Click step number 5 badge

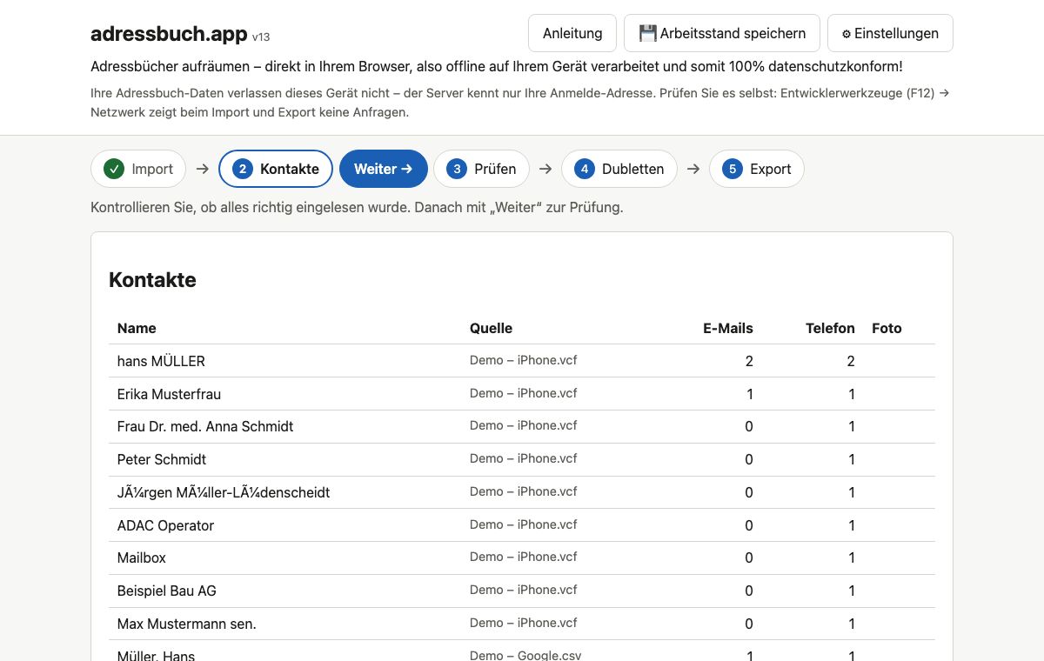(733, 169)
